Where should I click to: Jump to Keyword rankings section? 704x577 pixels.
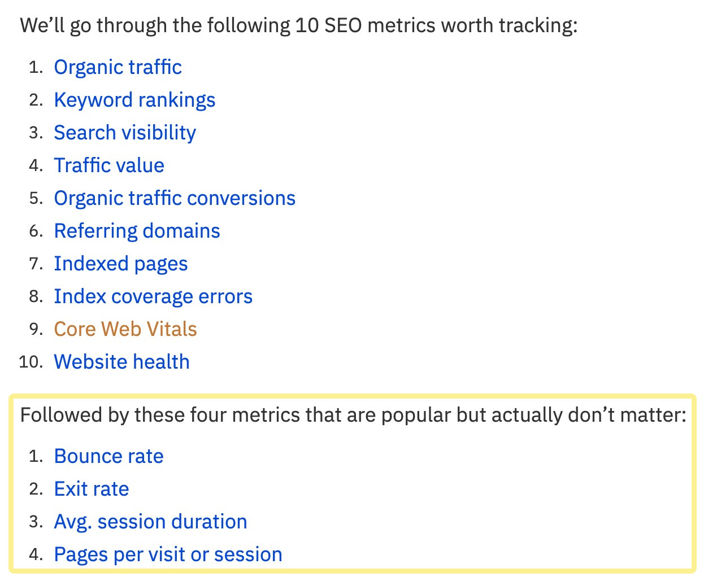tap(134, 100)
